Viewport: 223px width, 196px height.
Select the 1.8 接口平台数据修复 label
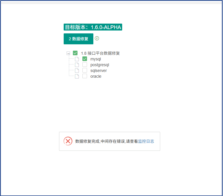pos(100,53)
